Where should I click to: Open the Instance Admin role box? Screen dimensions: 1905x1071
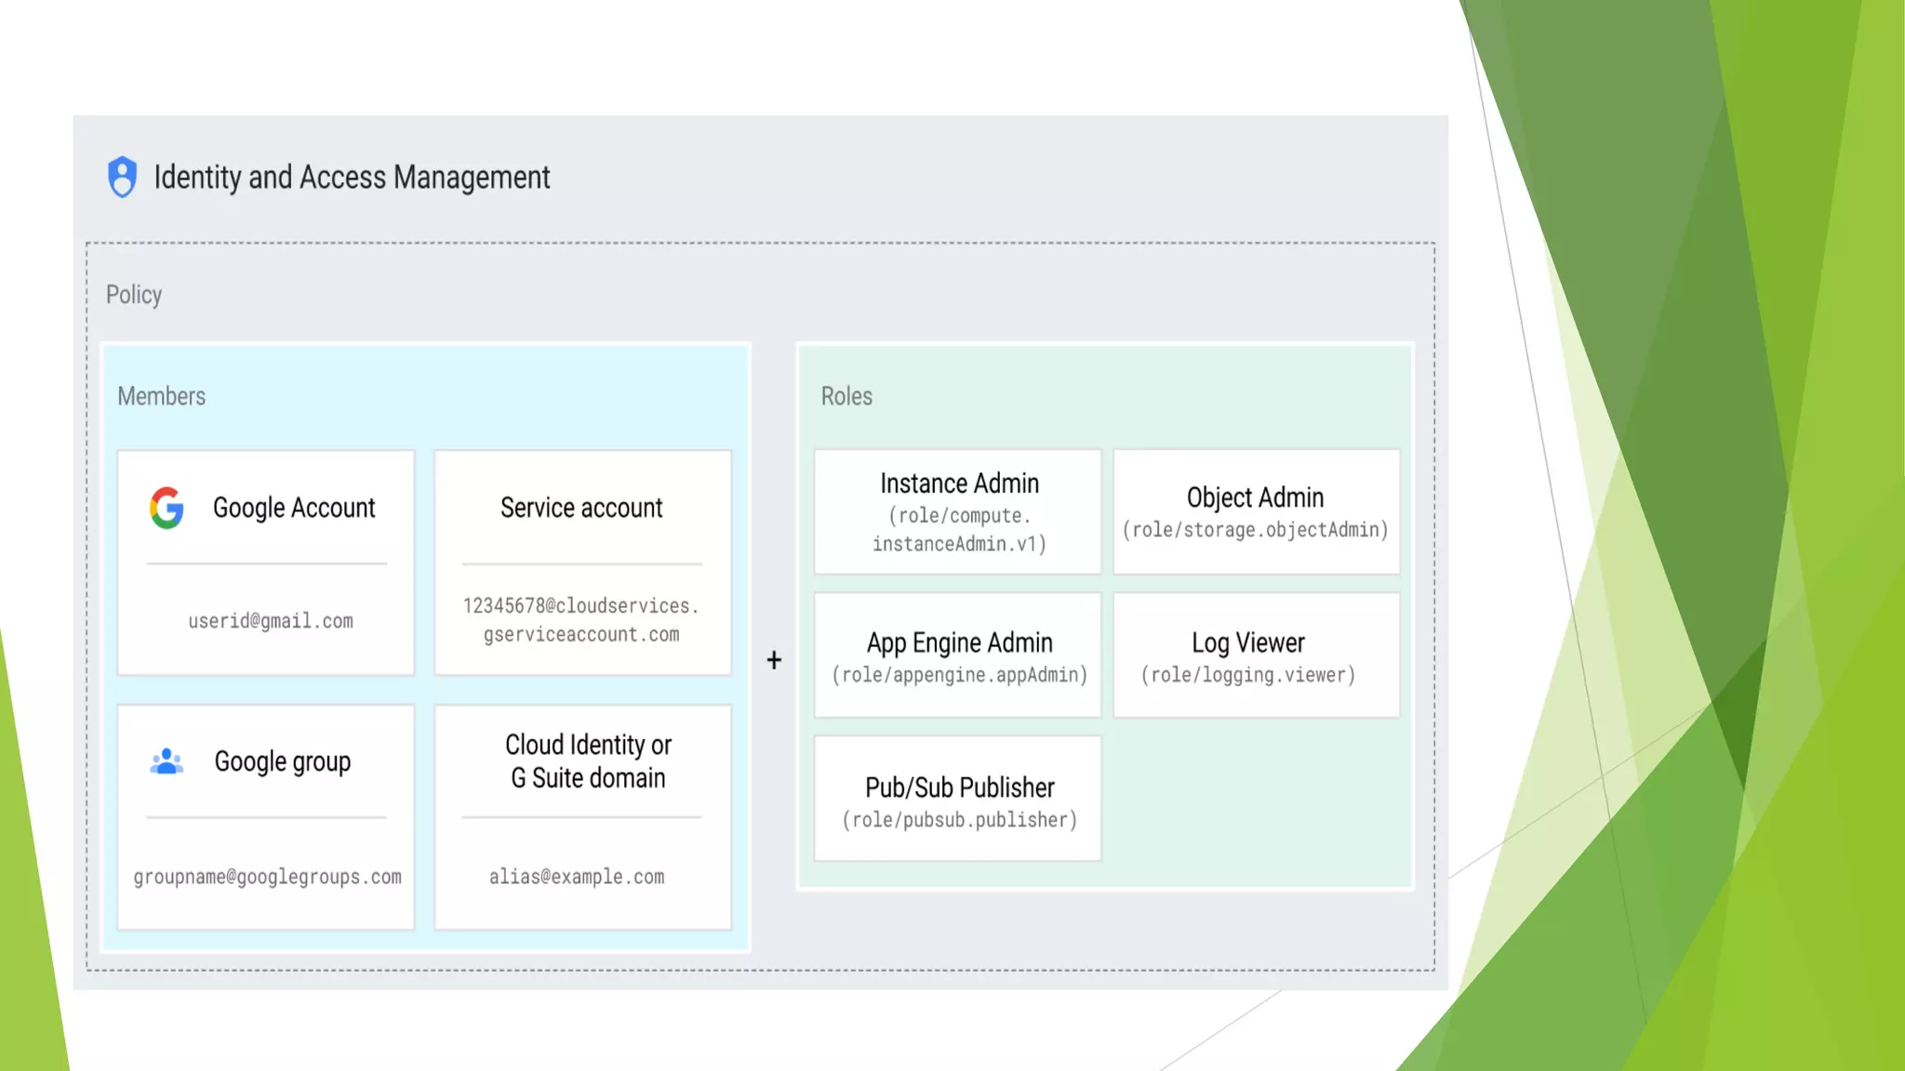tap(958, 511)
